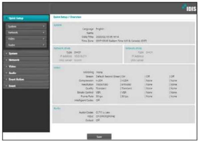Viewport: 198px width, 141px height.
Task: Click the Audio Codec G.711 u-Law value
Action: pyautogui.click(x=103, y=113)
